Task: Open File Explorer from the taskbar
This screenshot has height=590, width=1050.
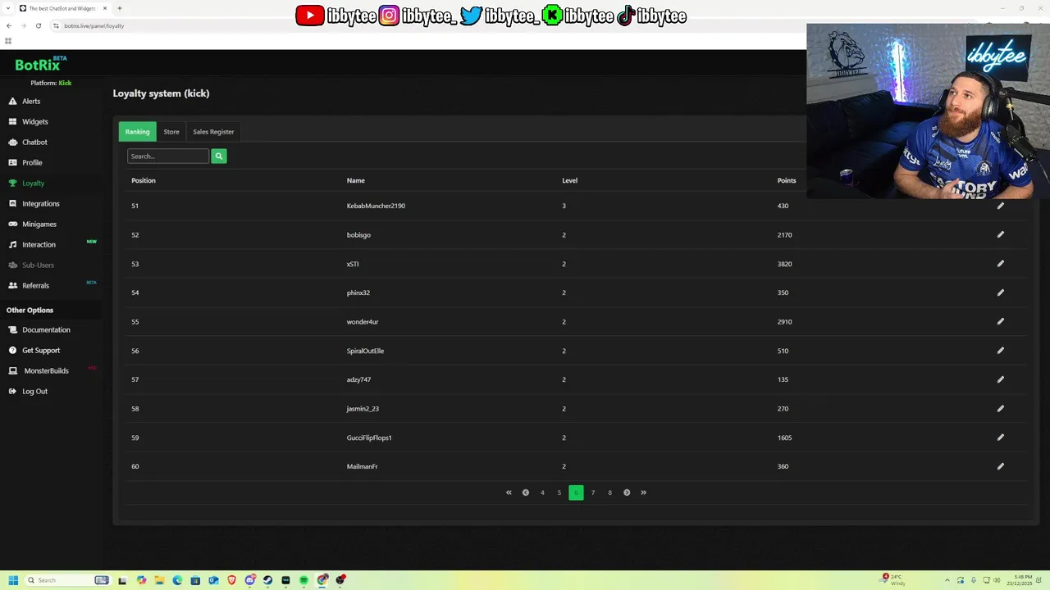Action: [159, 580]
